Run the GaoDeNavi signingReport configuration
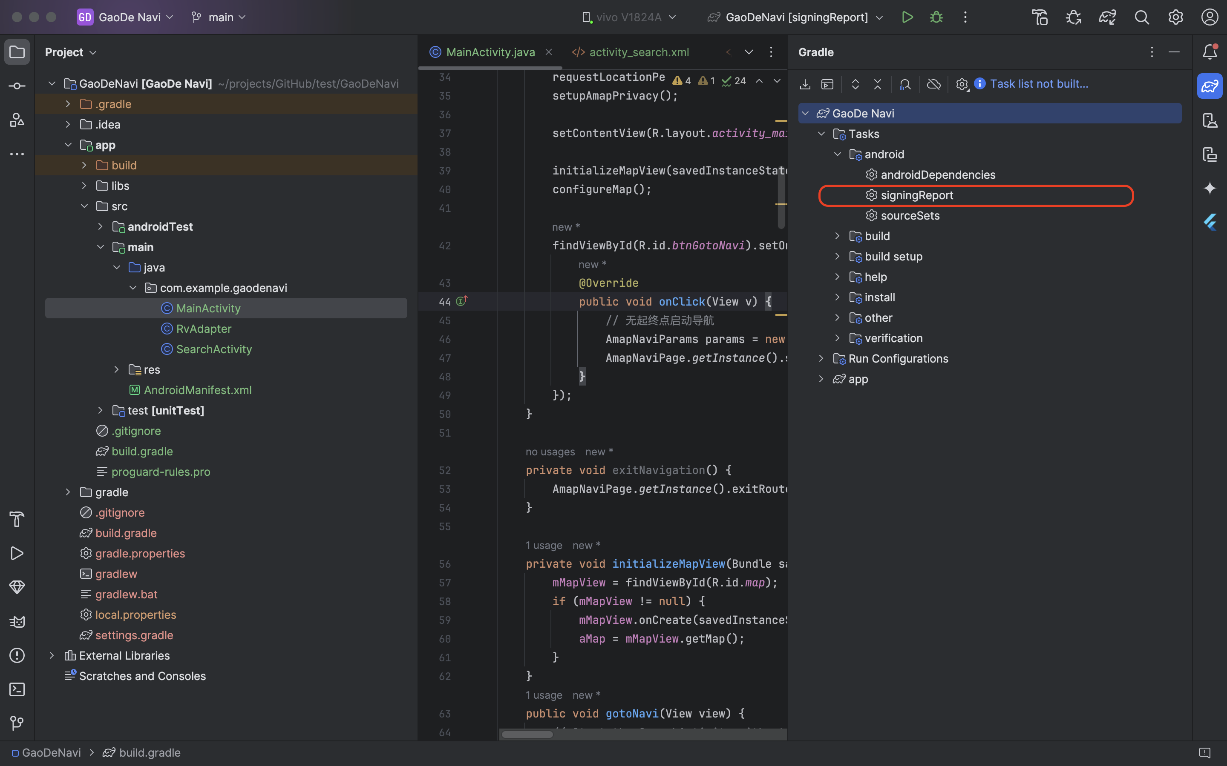This screenshot has height=766, width=1227. point(907,17)
